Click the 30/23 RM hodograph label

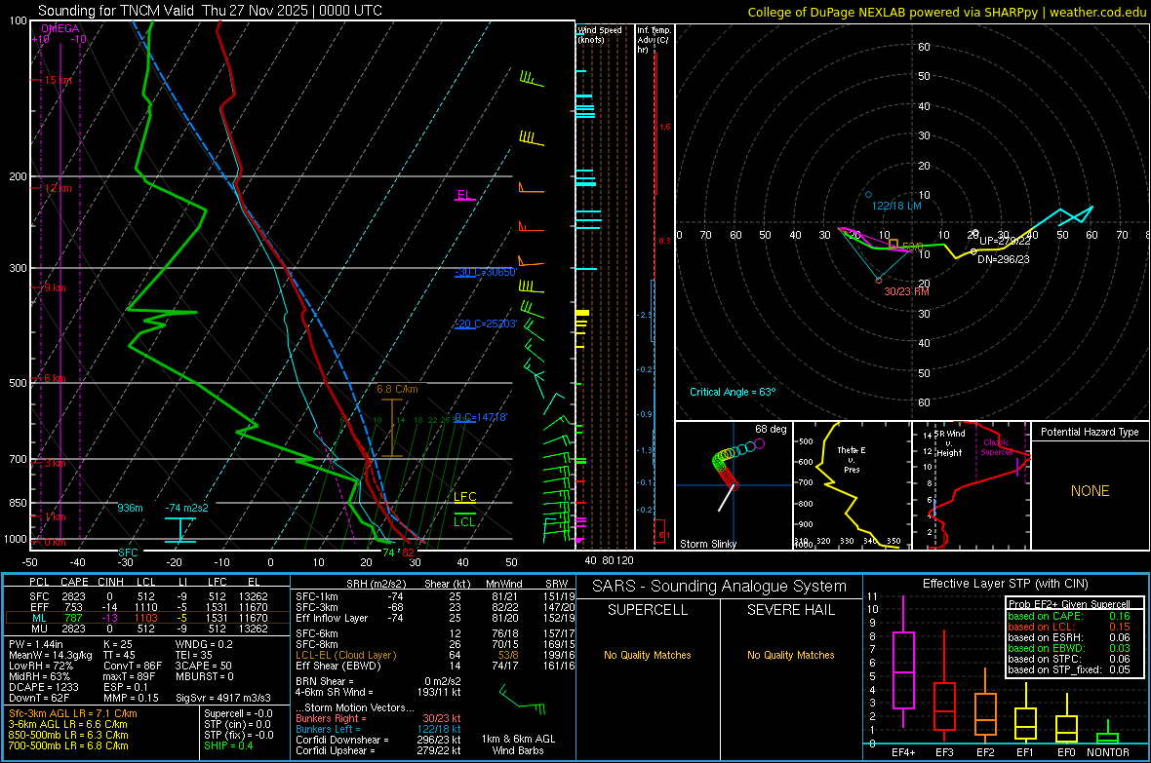[x=906, y=291]
